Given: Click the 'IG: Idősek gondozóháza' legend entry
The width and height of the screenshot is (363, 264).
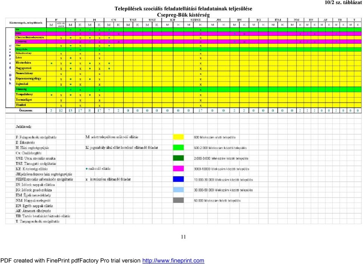Looking at the screenshot, I should click(x=34, y=190).
